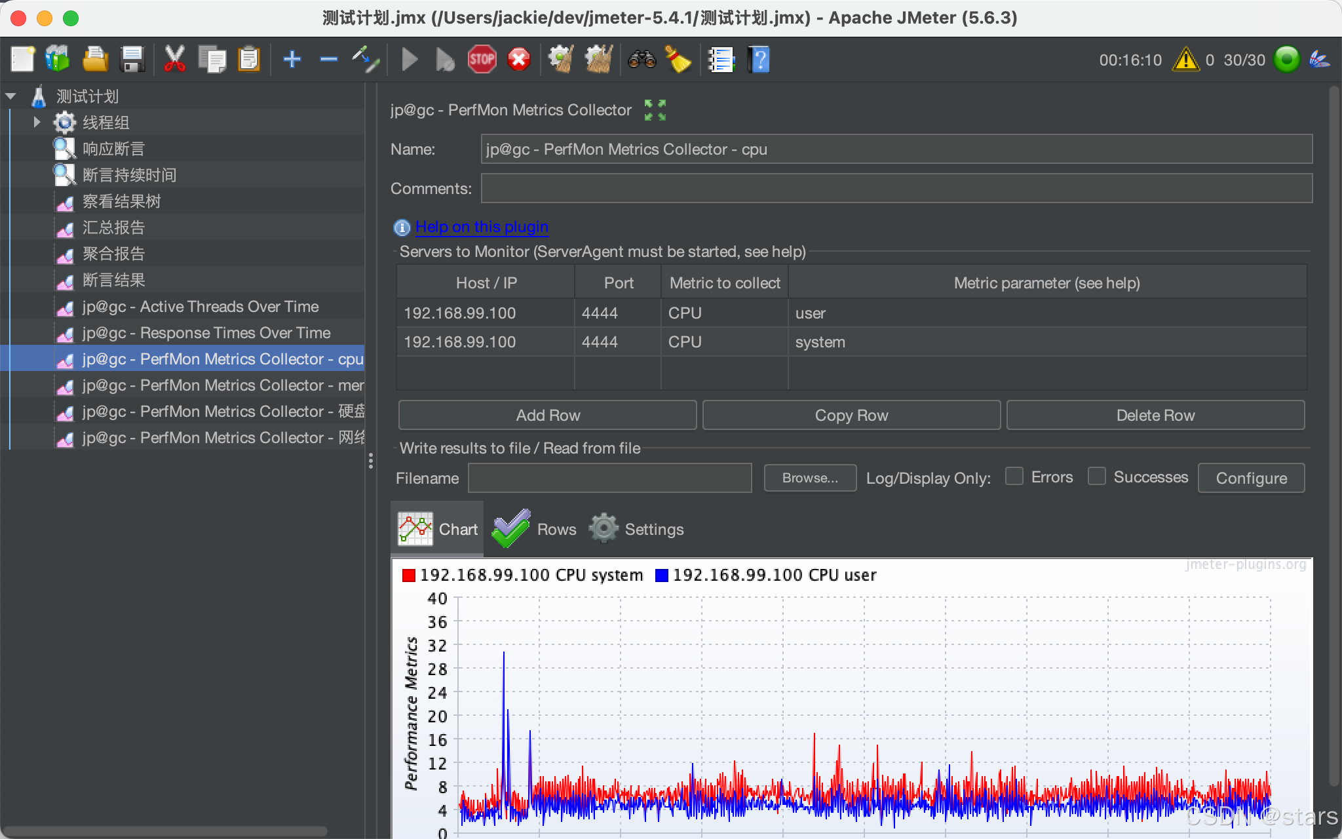The width and height of the screenshot is (1342, 839).
Task: Click the JMeter plugins manager feather icon
Action: (x=1320, y=60)
